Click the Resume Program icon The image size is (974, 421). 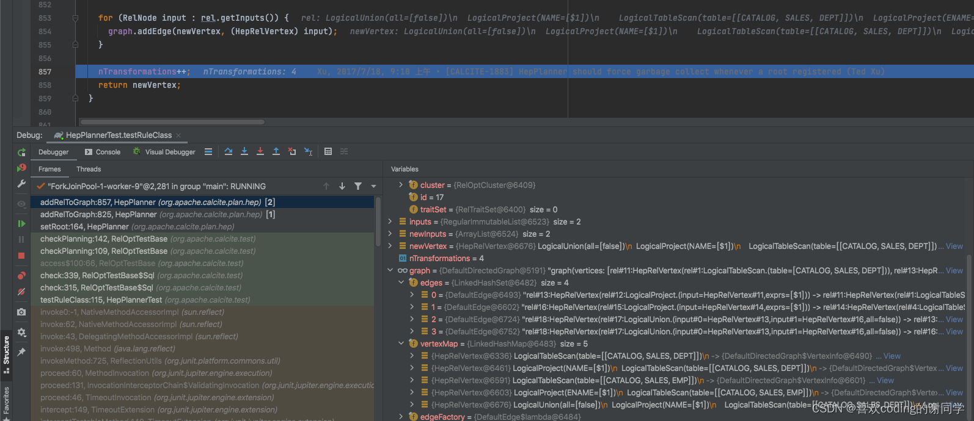click(21, 224)
